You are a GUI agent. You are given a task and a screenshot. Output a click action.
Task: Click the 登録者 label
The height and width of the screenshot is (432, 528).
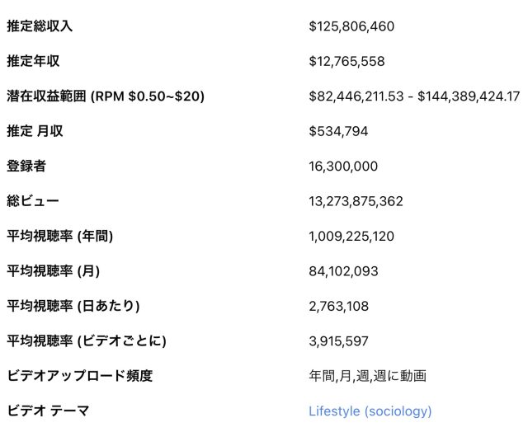(x=26, y=166)
